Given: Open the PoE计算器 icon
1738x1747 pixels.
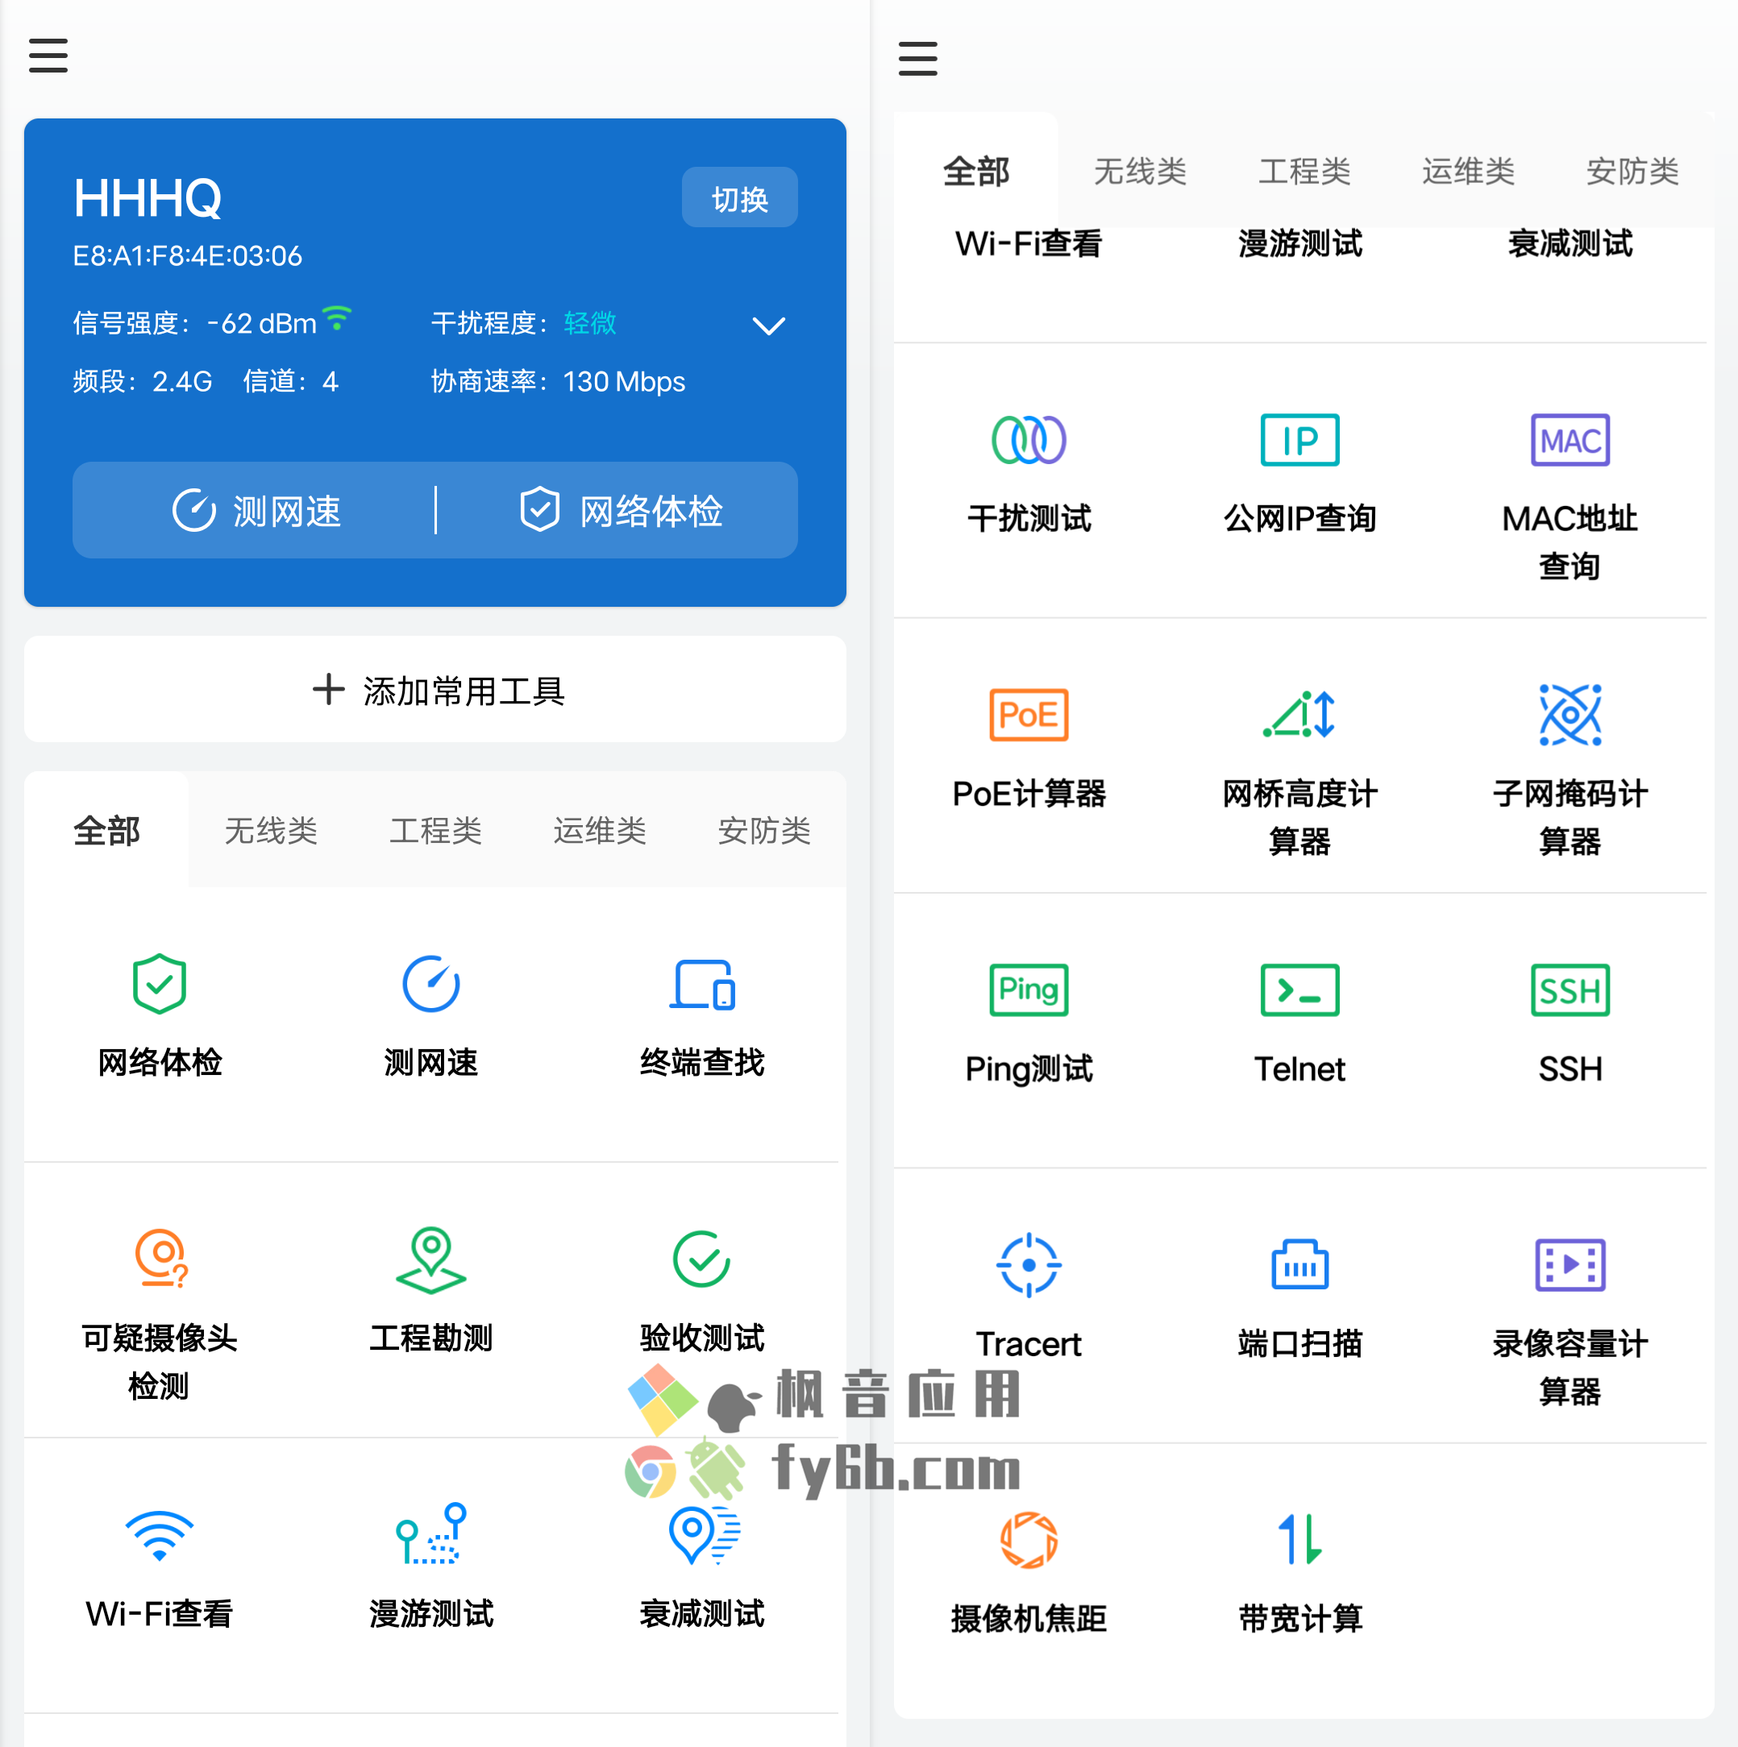Looking at the screenshot, I should coord(1029,716).
